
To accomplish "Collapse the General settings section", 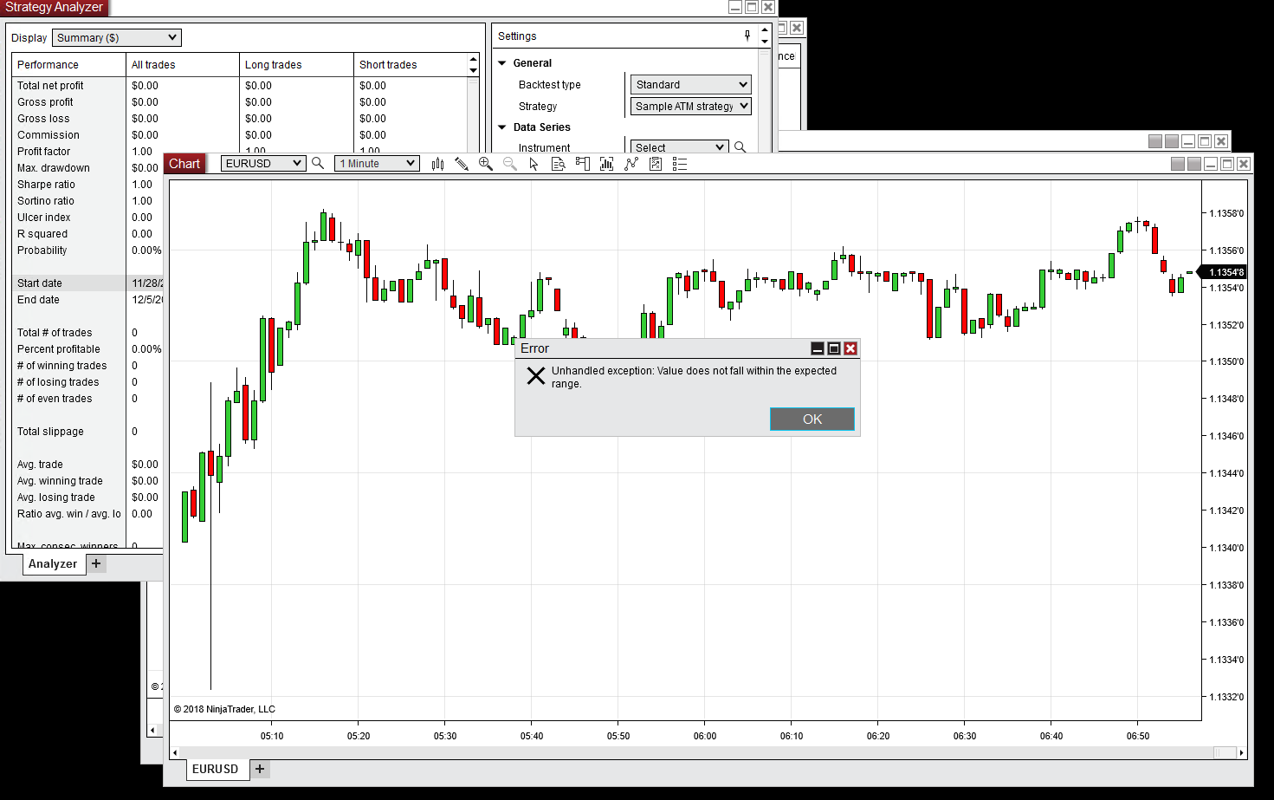I will click(x=501, y=63).
